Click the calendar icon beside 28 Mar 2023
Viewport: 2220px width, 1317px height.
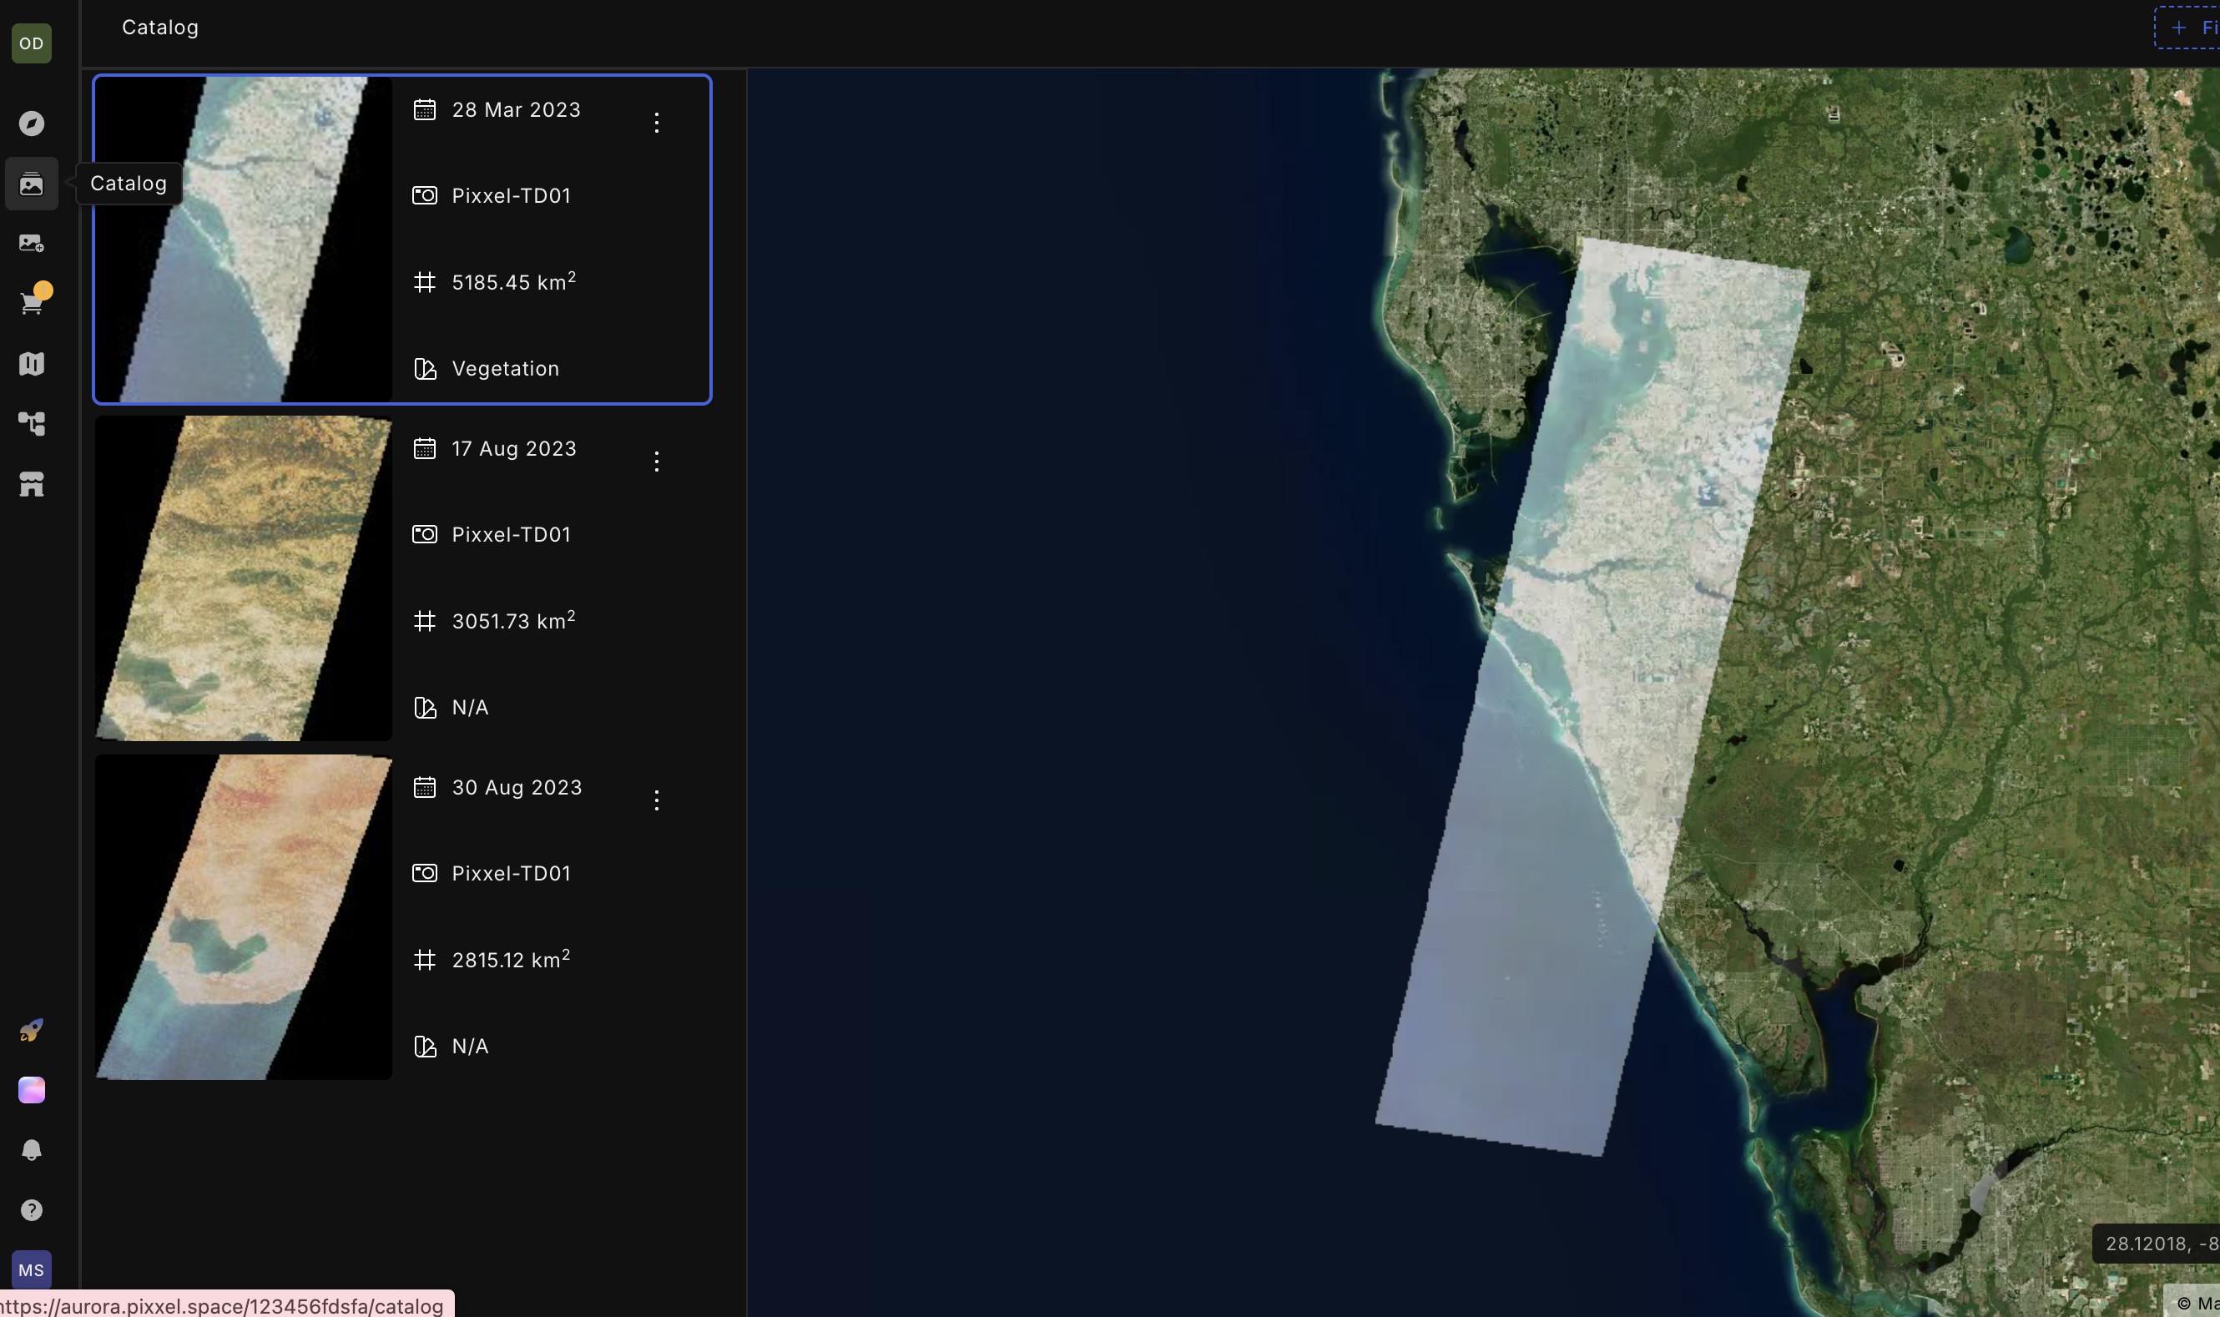pos(425,110)
